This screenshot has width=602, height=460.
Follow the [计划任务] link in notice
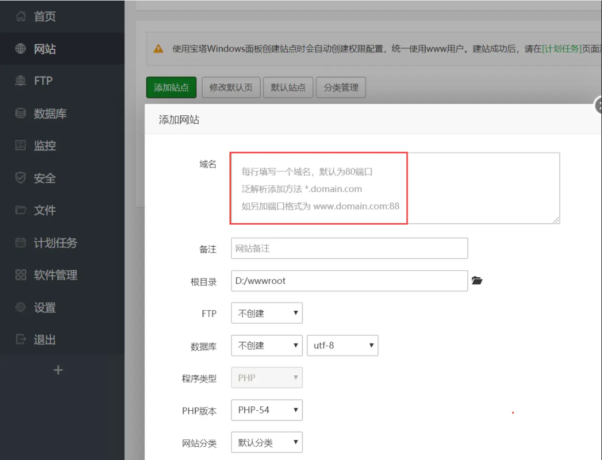click(x=561, y=49)
